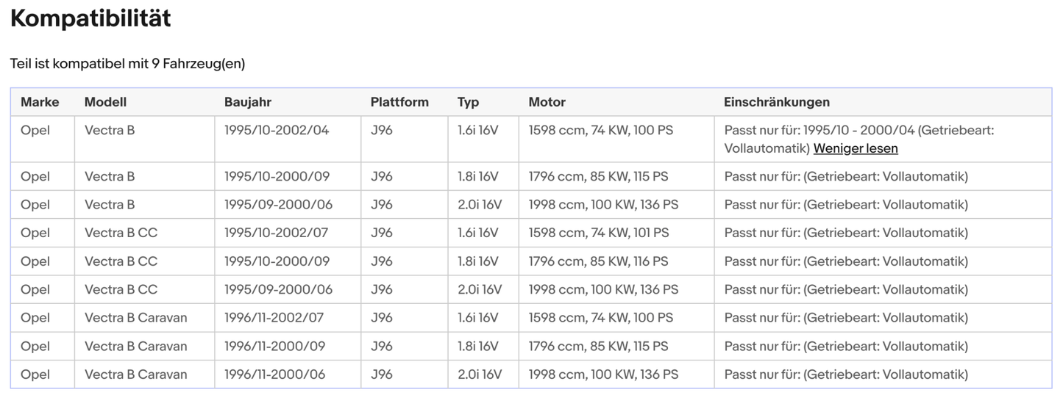Click the 'Typ' column header
This screenshot has width=1063, height=395.
[468, 102]
